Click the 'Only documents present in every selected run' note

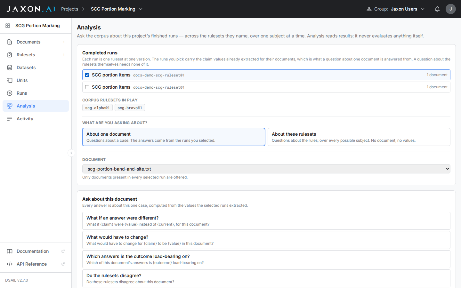(x=135, y=177)
